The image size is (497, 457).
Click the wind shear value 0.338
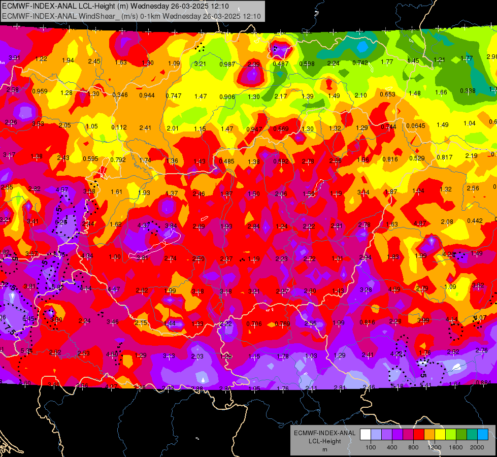click(468, 91)
